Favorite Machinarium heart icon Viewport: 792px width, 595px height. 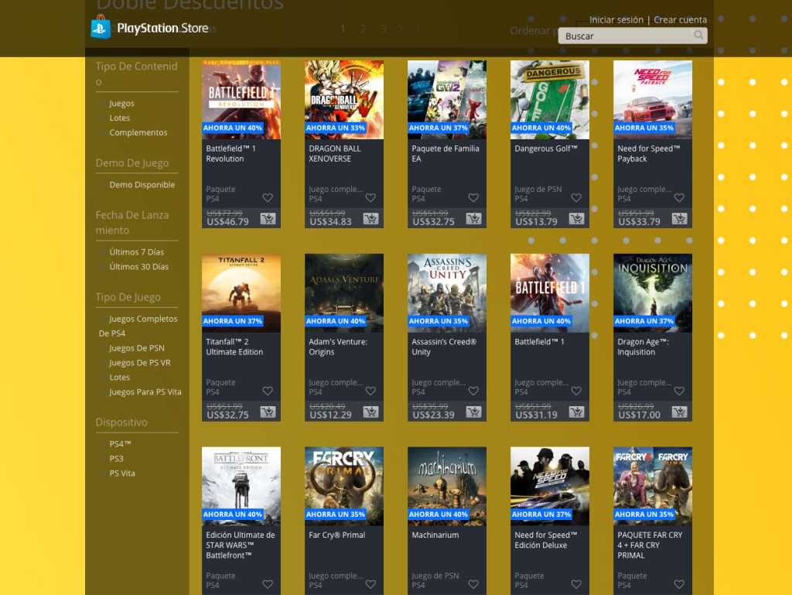coord(474,584)
